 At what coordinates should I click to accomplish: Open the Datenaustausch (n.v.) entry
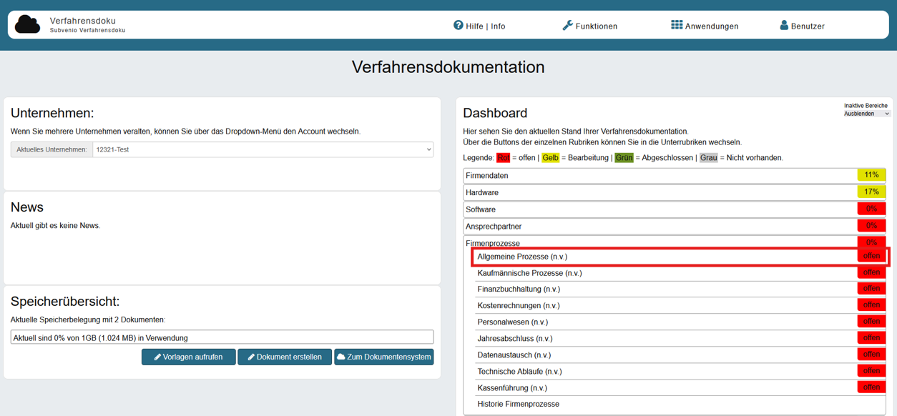coord(680,355)
